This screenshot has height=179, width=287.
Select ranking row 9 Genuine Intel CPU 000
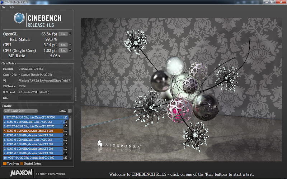point(36,153)
